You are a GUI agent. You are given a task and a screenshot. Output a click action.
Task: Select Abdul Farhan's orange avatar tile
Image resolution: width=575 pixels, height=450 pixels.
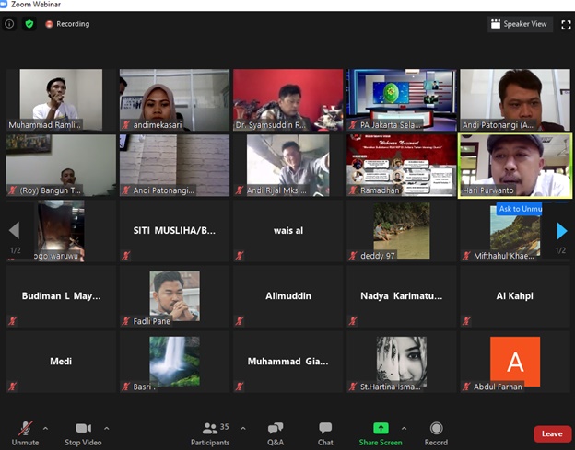tap(515, 361)
